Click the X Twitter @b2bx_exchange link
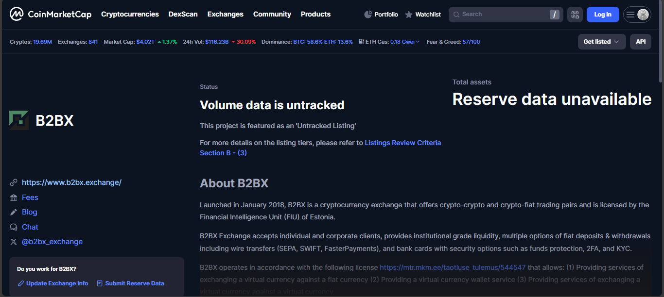This screenshot has height=297, width=664. [x=52, y=242]
